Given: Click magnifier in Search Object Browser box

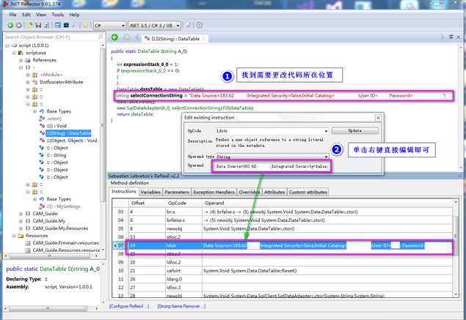Looking at the screenshot, I should (x=101, y=37).
